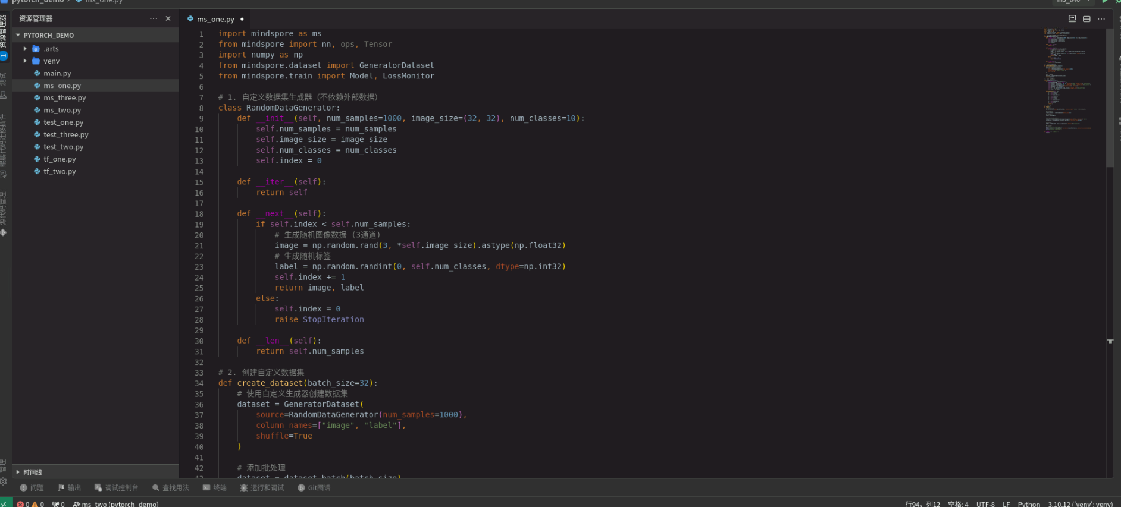
Task: Expand the .arts folder
Action: tap(25, 49)
